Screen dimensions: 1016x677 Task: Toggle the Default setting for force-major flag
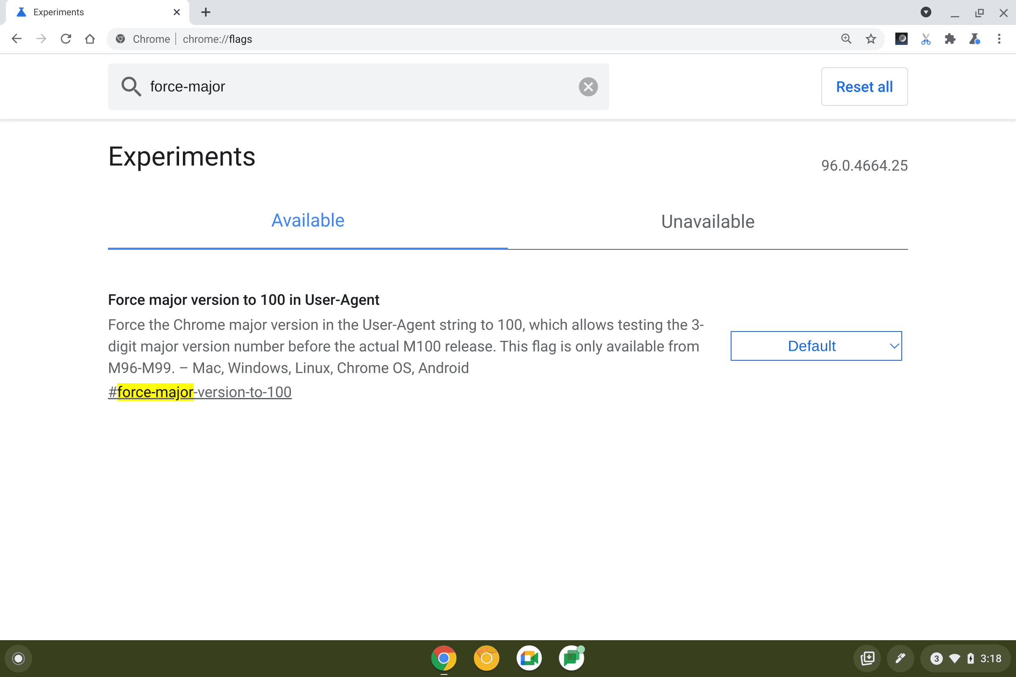click(815, 345)
